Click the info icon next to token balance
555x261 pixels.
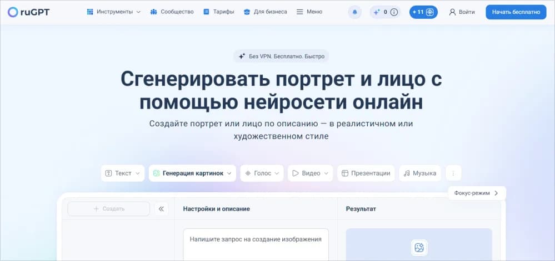[x=394, y=12]
